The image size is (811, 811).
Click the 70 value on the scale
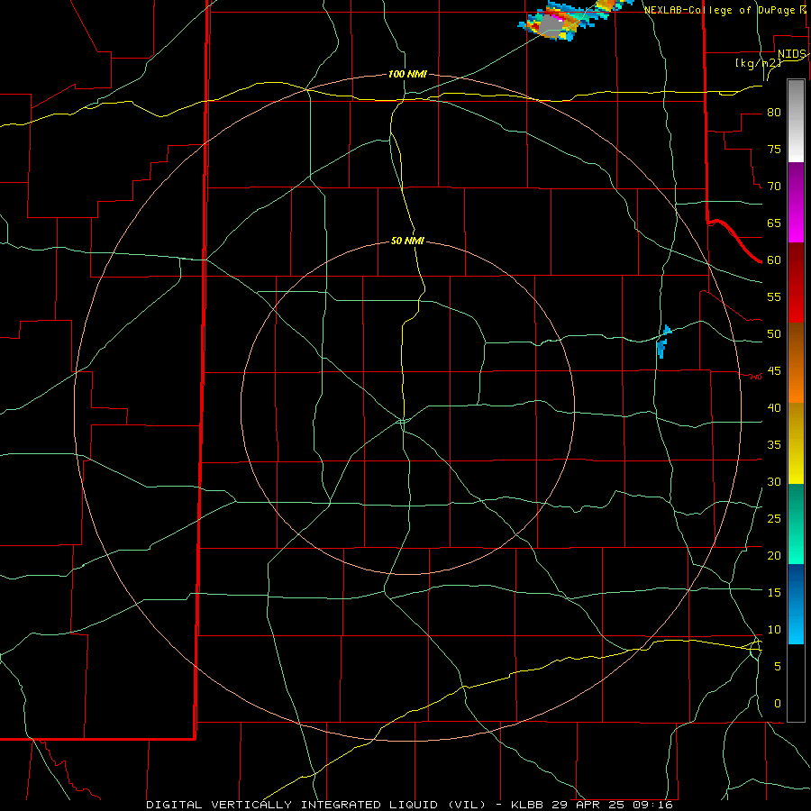pyautogui.click(x=774, y=187)
